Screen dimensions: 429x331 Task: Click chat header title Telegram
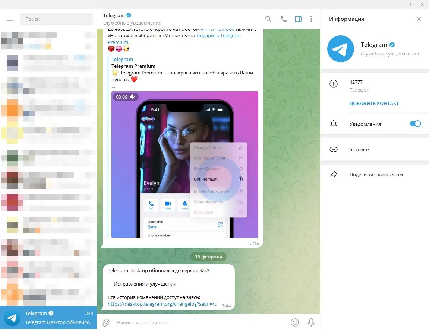click(x=114, y=15)
